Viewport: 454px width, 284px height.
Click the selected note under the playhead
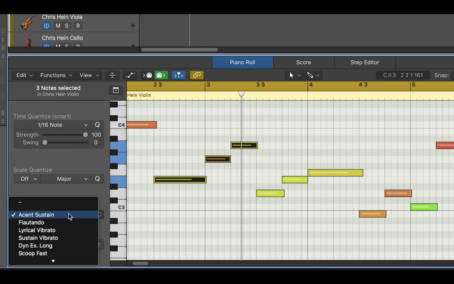pos(244,145)
